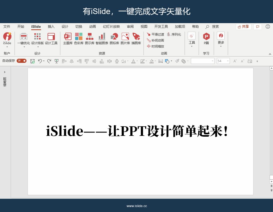Switch to the 幻灯片放映 Slide Show tab
Screen dimensions: 273x212
tap(112, 27)
